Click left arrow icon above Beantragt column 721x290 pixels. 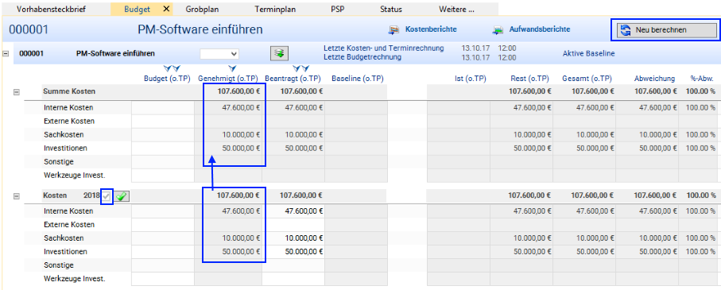pos(297,68)
